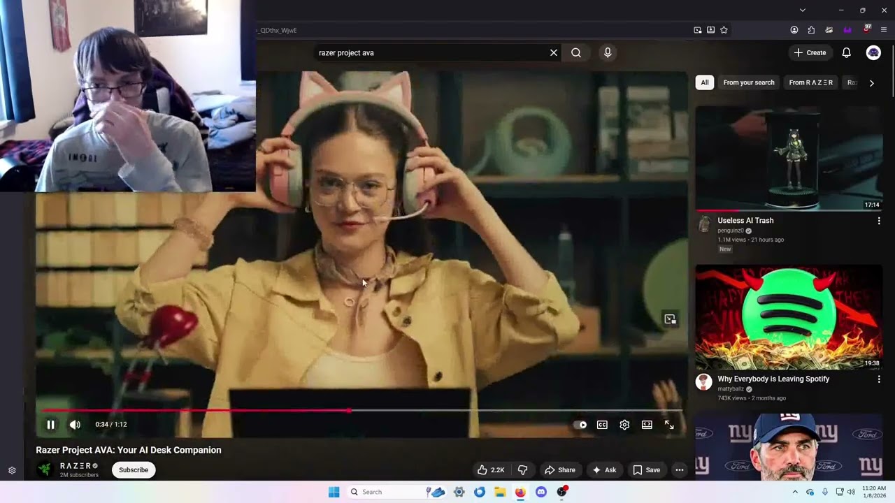
Task: Clear the search box with the X
Action: (x=554, y=52)
